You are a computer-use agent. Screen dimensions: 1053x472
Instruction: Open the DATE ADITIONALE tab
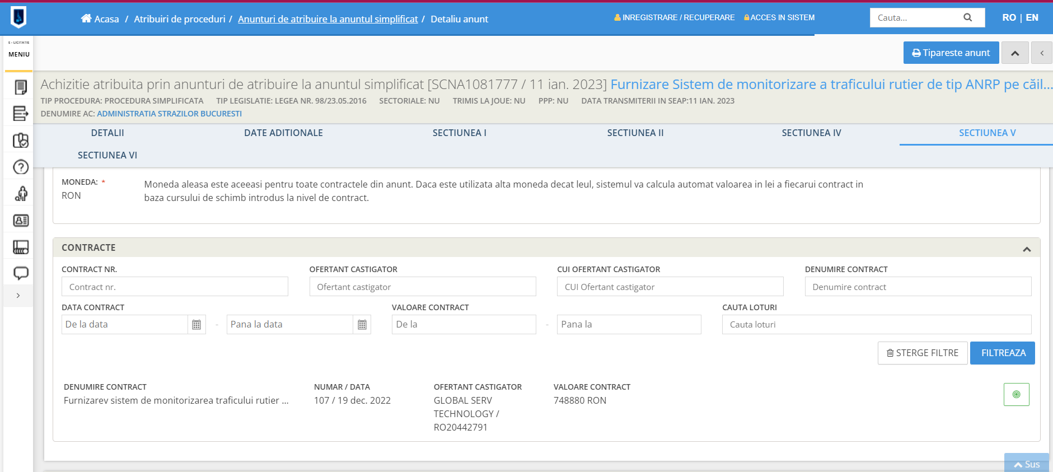pyautogui.click(x=283, y=133)
